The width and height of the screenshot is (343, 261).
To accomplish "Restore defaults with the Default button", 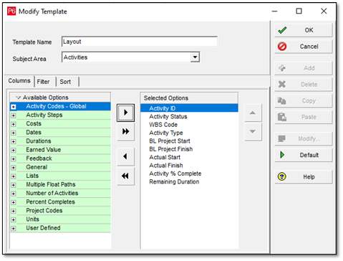I will pyautogui.click(x=303, y=155).
